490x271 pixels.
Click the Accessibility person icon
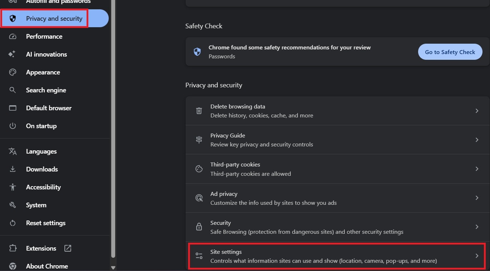tap(13, 187)
